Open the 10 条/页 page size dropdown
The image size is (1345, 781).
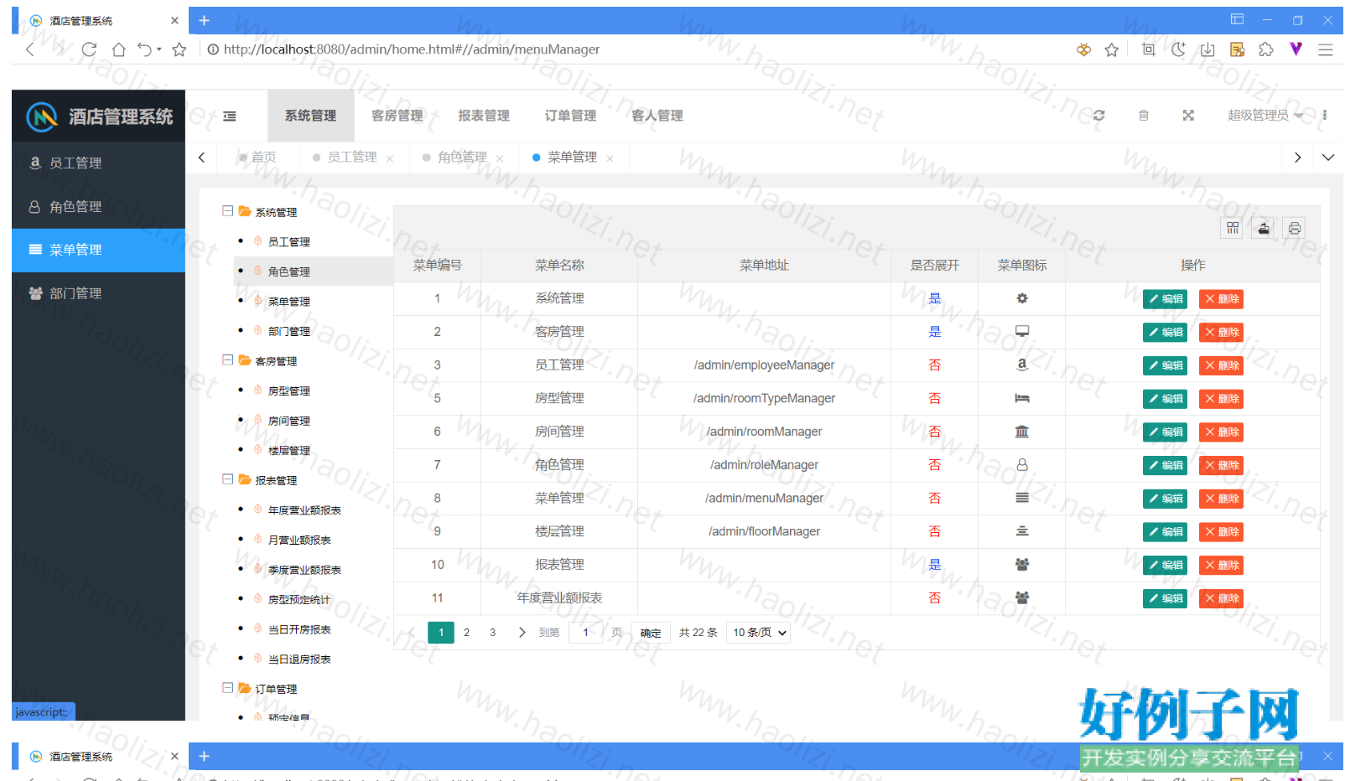coord(759,633)
